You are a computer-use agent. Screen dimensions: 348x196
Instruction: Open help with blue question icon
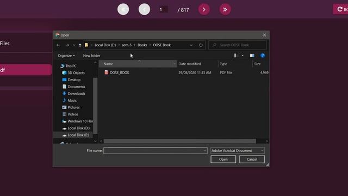[x=263, y=56]
